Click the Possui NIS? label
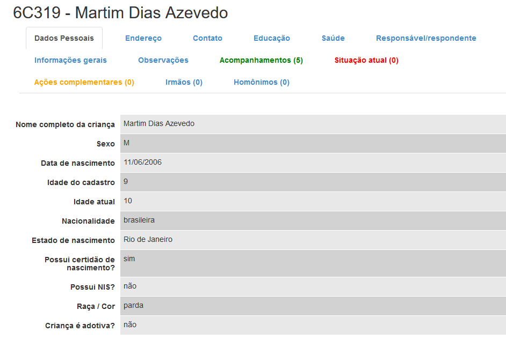The width and height of the screenshot is (506, 354). [92, 287]
